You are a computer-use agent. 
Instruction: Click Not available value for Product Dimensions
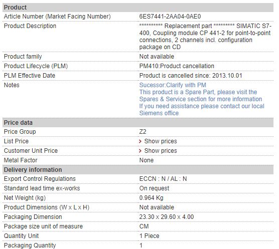[x=157, y=207]
